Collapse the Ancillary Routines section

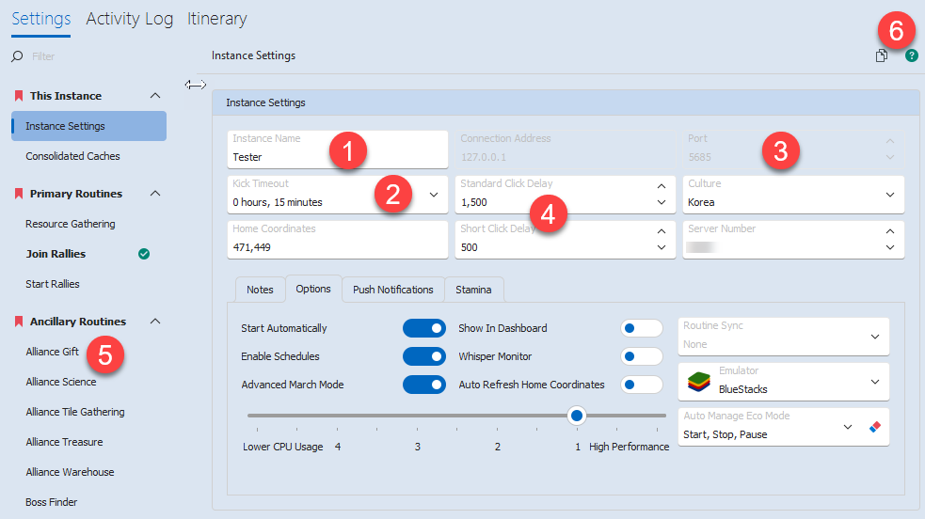(155, 322)
